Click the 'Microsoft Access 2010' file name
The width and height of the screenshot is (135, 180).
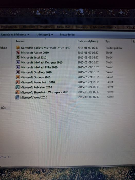pos(35,53)
